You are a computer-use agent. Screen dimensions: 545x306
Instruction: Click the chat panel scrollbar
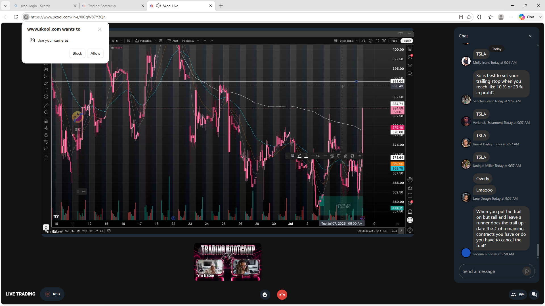pyautogui.click(x=538, y=250)
